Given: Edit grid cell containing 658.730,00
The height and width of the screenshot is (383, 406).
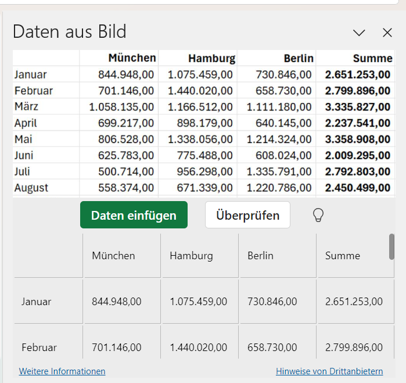Looking at the screenshot, I should (278, 342).
